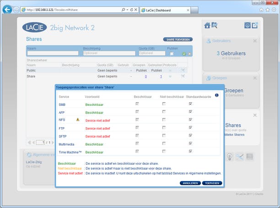Go to next page arrow in pager
Image resolution: width=280 pixels, height=208 pixels.
click(x=53, y=142)
